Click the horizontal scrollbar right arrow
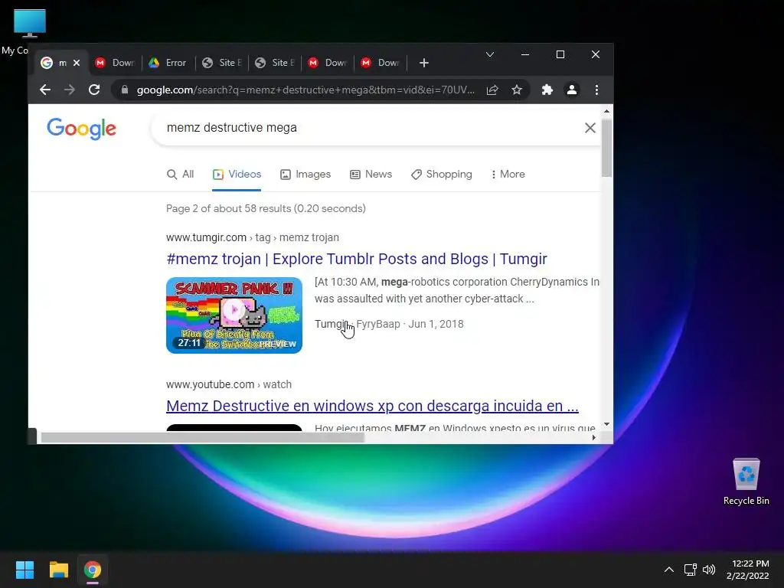The height and width of the screenshot is (588, 784). (x=593, y=437)
